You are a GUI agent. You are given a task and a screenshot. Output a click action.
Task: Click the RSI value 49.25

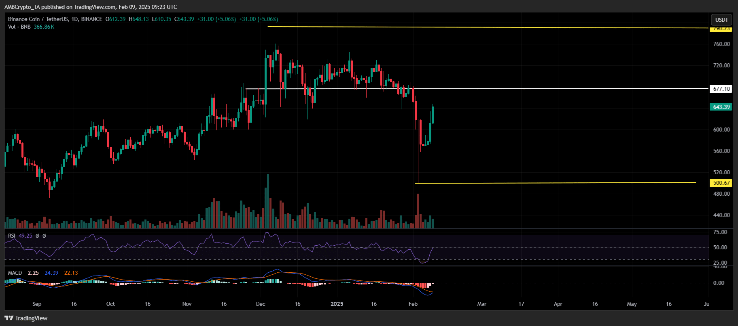(25, 236)
